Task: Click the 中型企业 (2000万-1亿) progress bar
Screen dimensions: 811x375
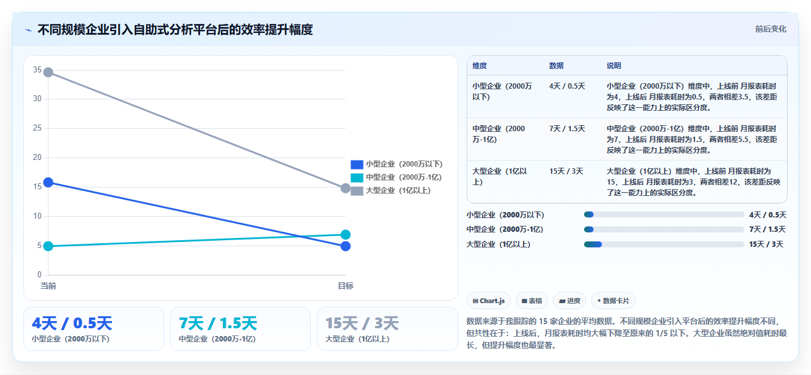Action: (664, 229)
